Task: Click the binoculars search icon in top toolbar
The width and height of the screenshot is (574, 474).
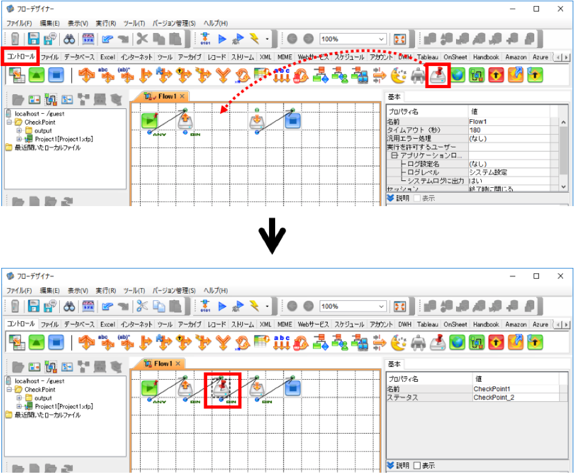Action: click(x=69, y=39)
